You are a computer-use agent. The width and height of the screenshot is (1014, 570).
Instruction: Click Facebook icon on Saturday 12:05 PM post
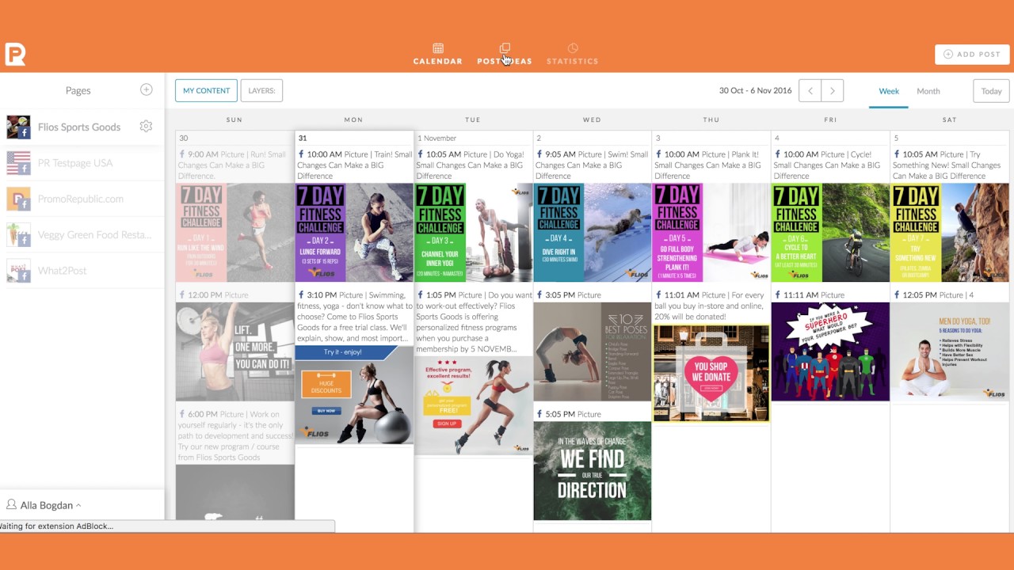click(x=897, y=295)
